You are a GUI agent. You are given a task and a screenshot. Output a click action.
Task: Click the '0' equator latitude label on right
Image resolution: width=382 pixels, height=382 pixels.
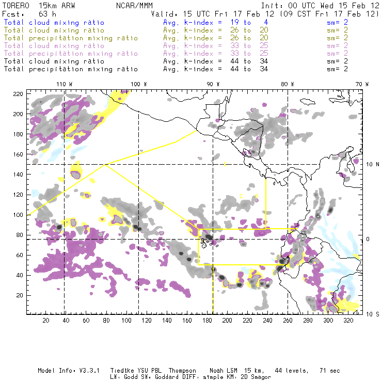369,239
